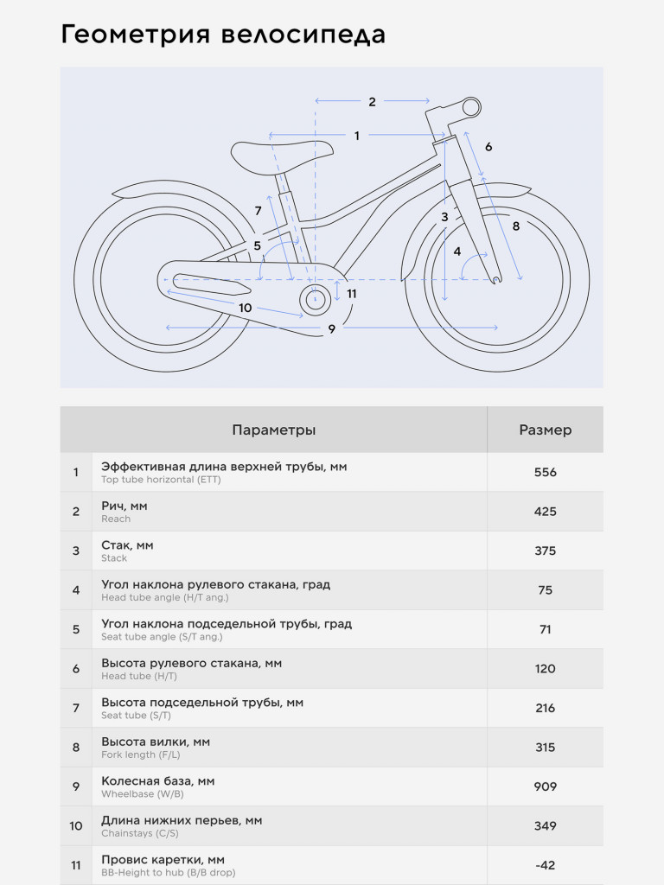Click the number 9 wheelbase label in the diagram
This screenshot has height=885, width=664.
coord(331,328)
